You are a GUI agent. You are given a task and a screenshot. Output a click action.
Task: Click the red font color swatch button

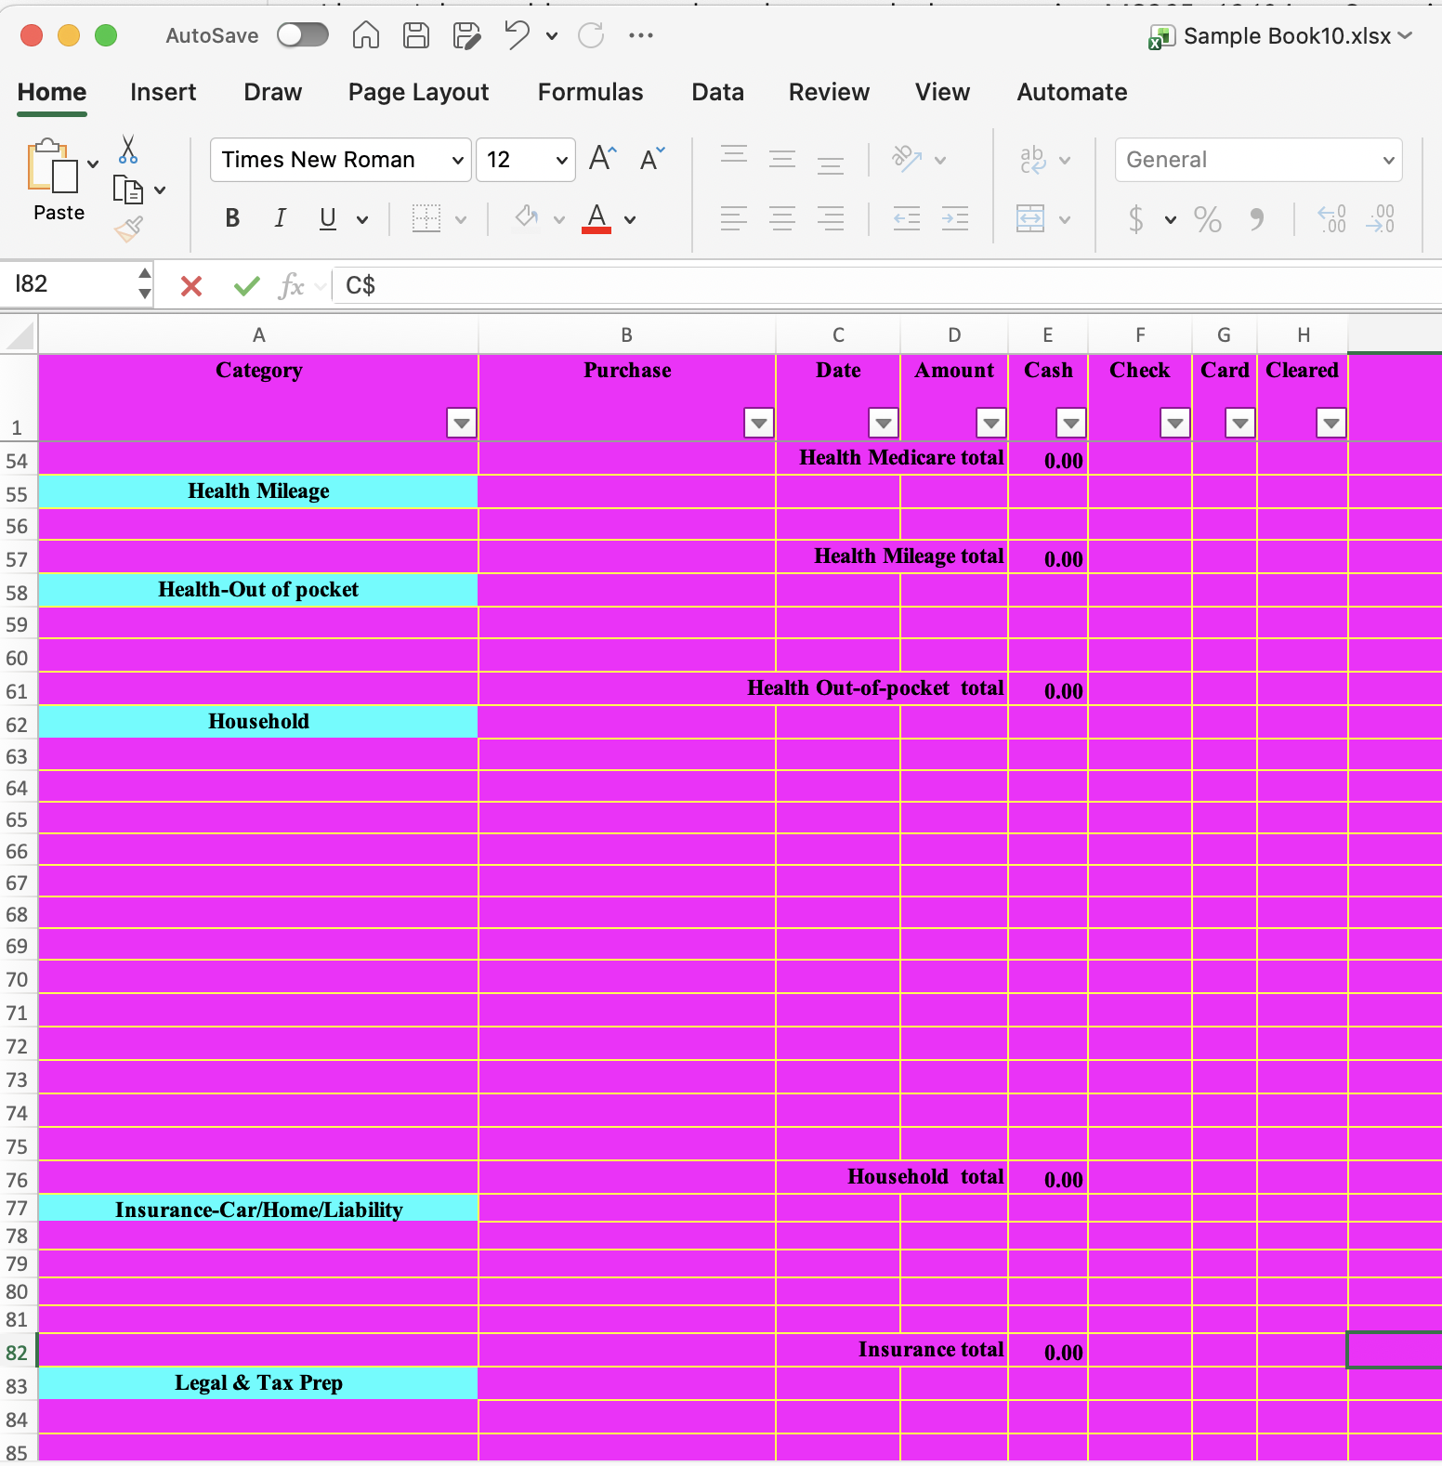[596, 219]
